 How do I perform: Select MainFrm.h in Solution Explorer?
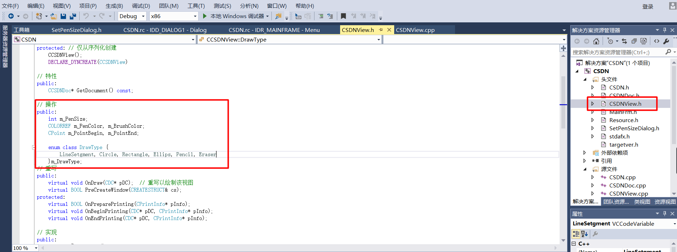623,112
